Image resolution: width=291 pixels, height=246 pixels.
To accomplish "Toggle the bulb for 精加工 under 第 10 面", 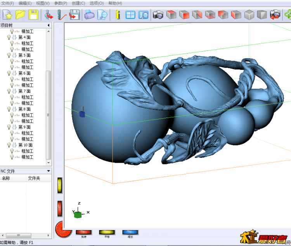I will pos(12,157).
